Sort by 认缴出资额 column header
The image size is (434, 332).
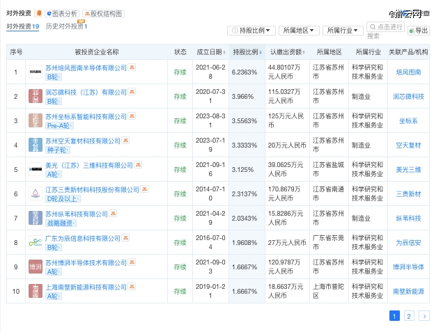pyautogui.click(x=287, y=52)
